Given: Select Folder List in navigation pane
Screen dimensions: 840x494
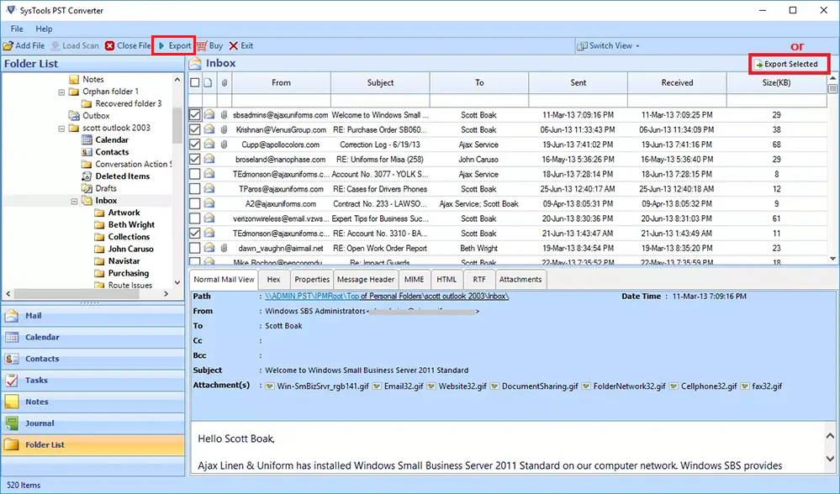Looking at the screenshot, I should 93,444.
